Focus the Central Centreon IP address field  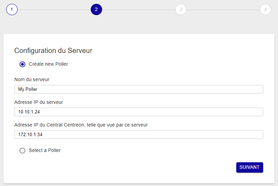pos(139,135)
